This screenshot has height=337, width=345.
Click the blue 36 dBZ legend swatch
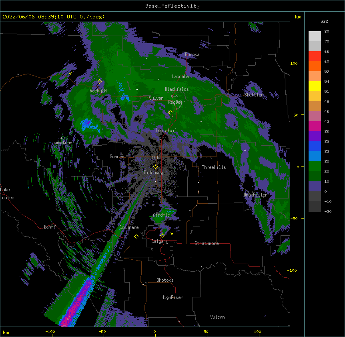(315, 146)
